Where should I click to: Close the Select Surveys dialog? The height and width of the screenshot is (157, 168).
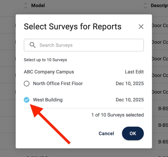click(x=141, y=27)
